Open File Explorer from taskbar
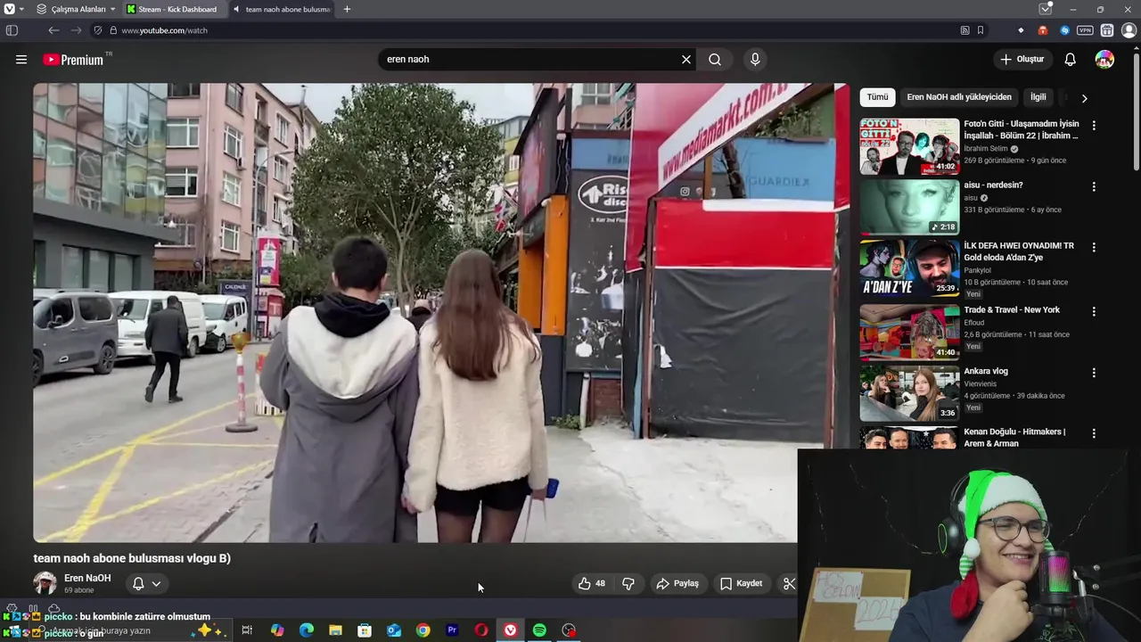 pos(335,630)
